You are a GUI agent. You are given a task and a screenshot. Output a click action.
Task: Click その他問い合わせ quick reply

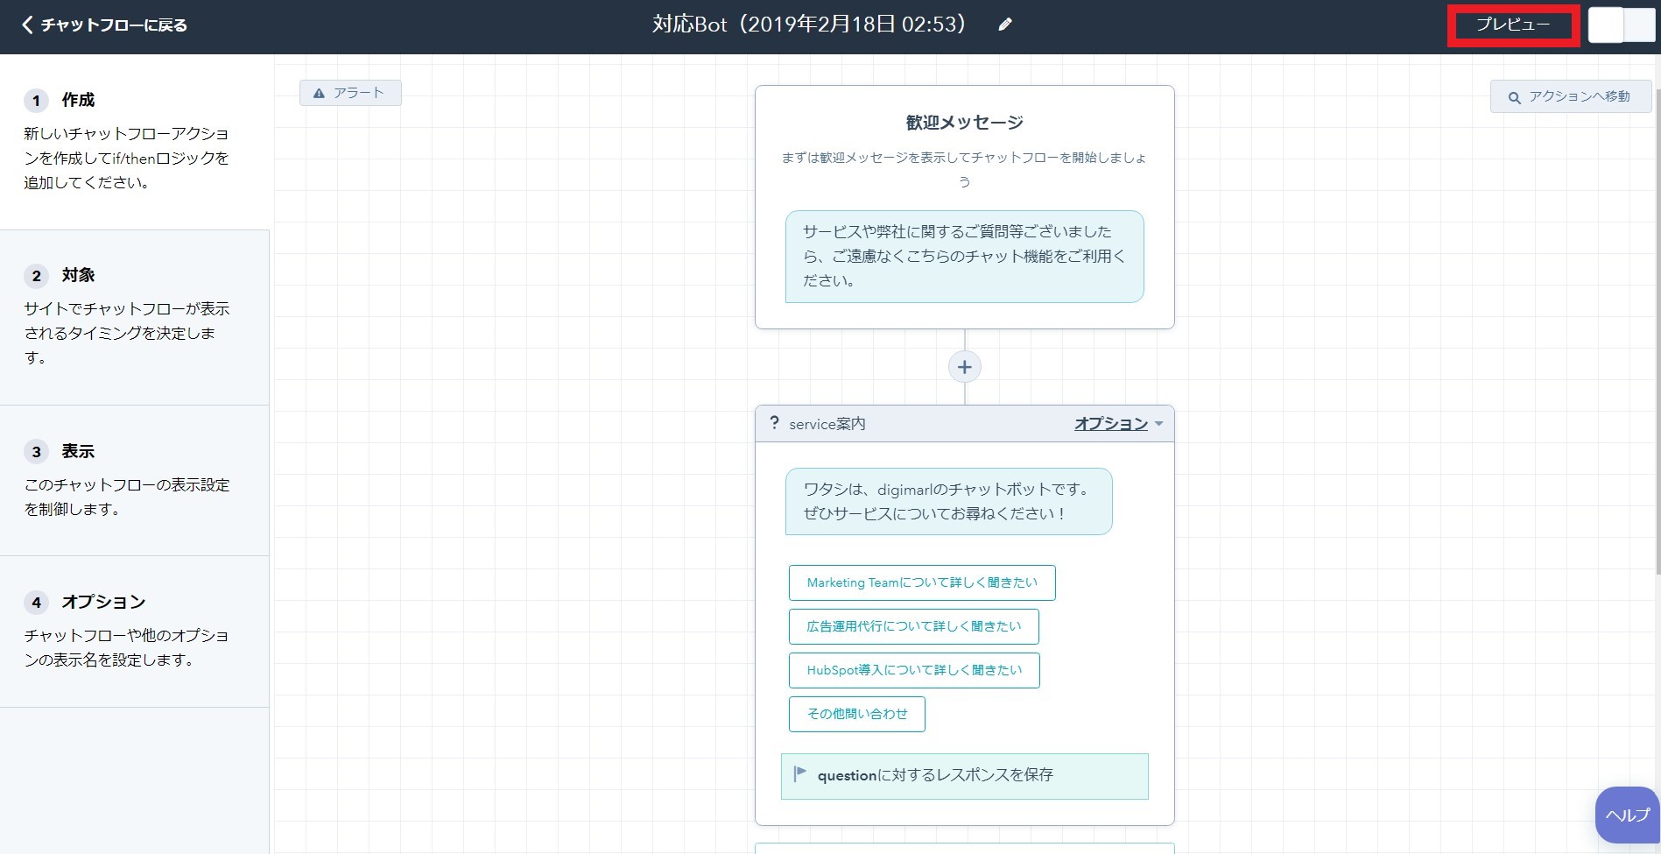point(856,714)
